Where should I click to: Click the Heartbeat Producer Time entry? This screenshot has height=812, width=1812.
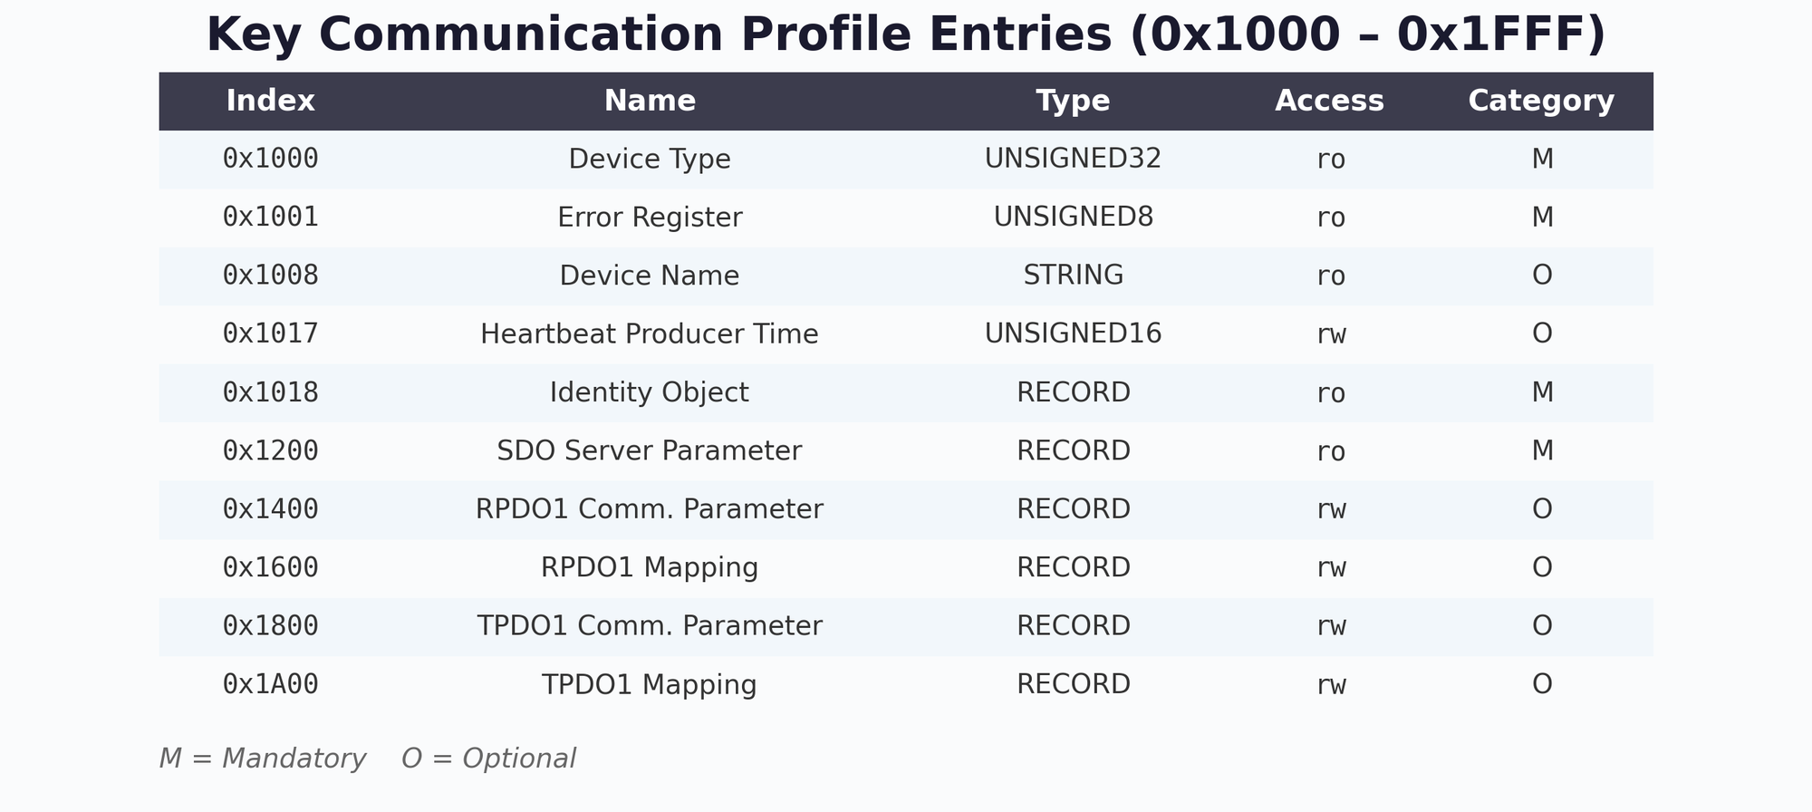tap(650, 334)
